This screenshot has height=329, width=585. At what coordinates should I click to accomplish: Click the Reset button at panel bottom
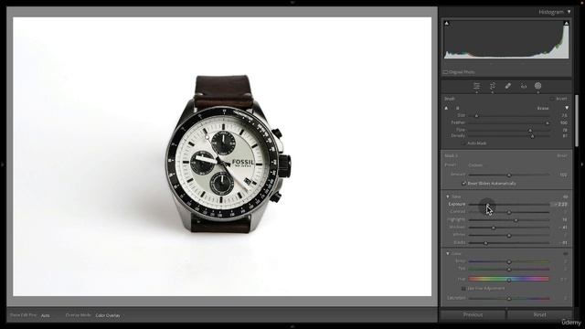pos(539,314)
